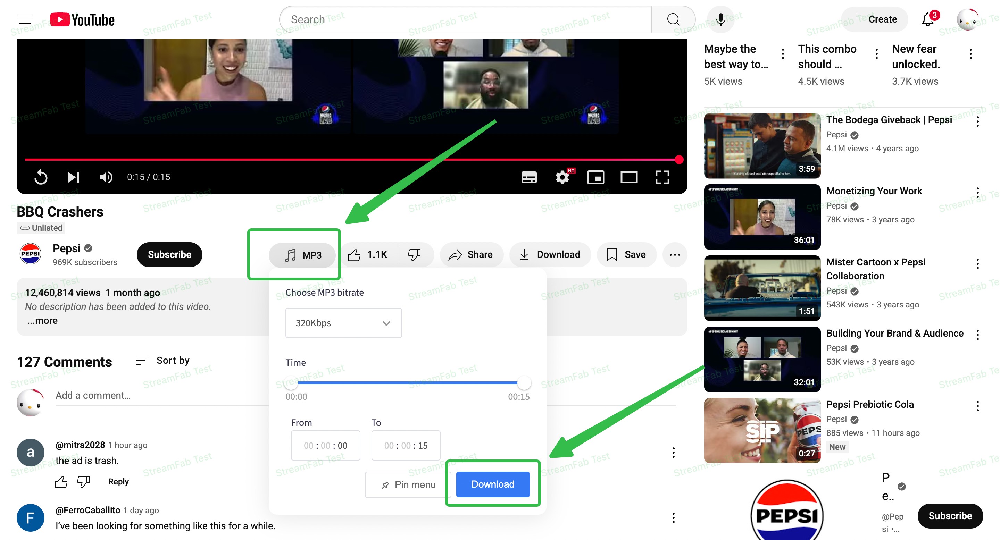
Task: Replay the video
Action: point(41,177)
